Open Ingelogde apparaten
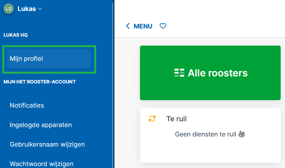This screenshot has width=285, height=168. 41,125
